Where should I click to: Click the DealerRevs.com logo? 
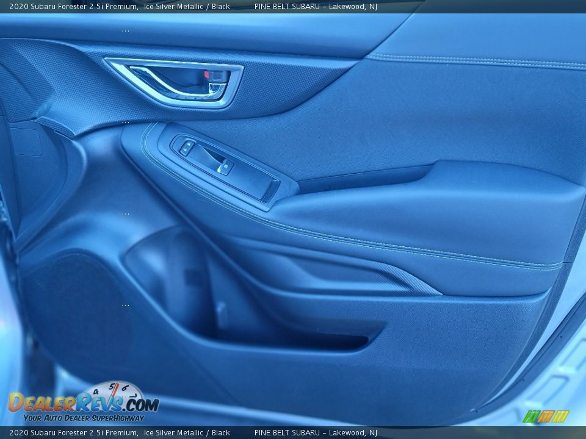83,403
